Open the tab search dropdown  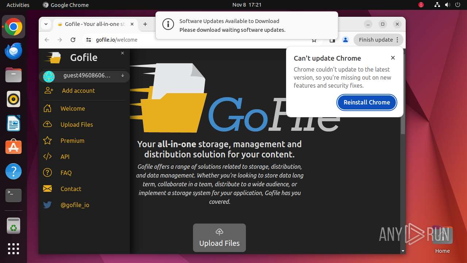[x=46, y=24]
